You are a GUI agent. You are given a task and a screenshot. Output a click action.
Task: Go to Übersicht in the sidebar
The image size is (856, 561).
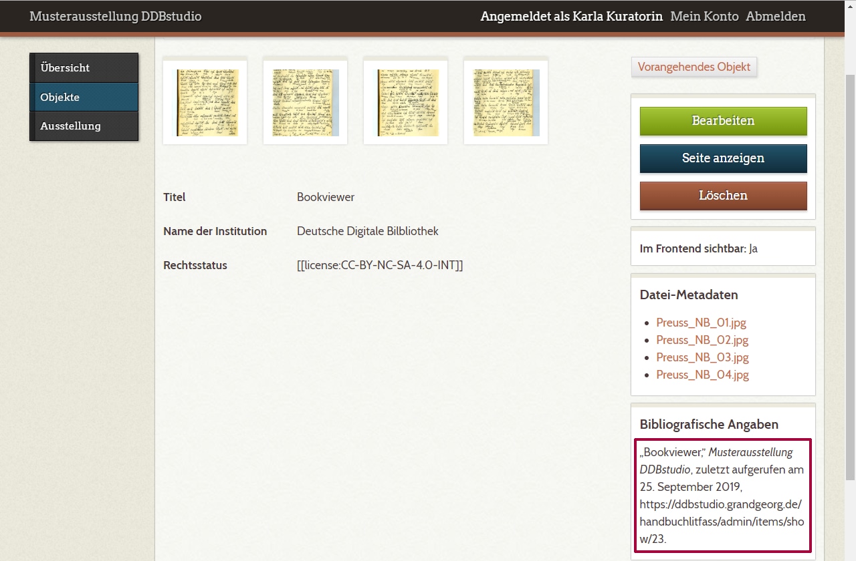pyautogui.click(x=84, y=68)
